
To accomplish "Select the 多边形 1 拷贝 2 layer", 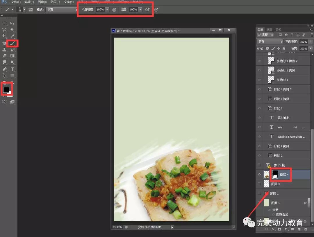I will (287, 61).
